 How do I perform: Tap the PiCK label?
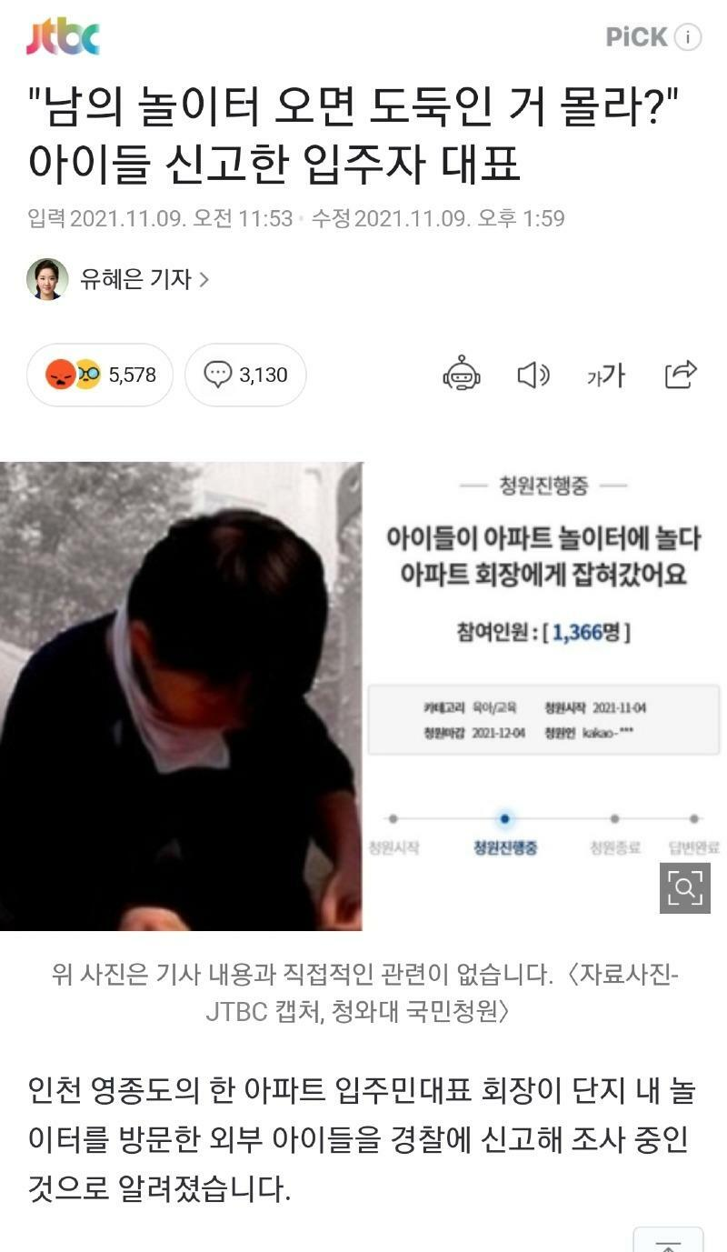point(637,37)
